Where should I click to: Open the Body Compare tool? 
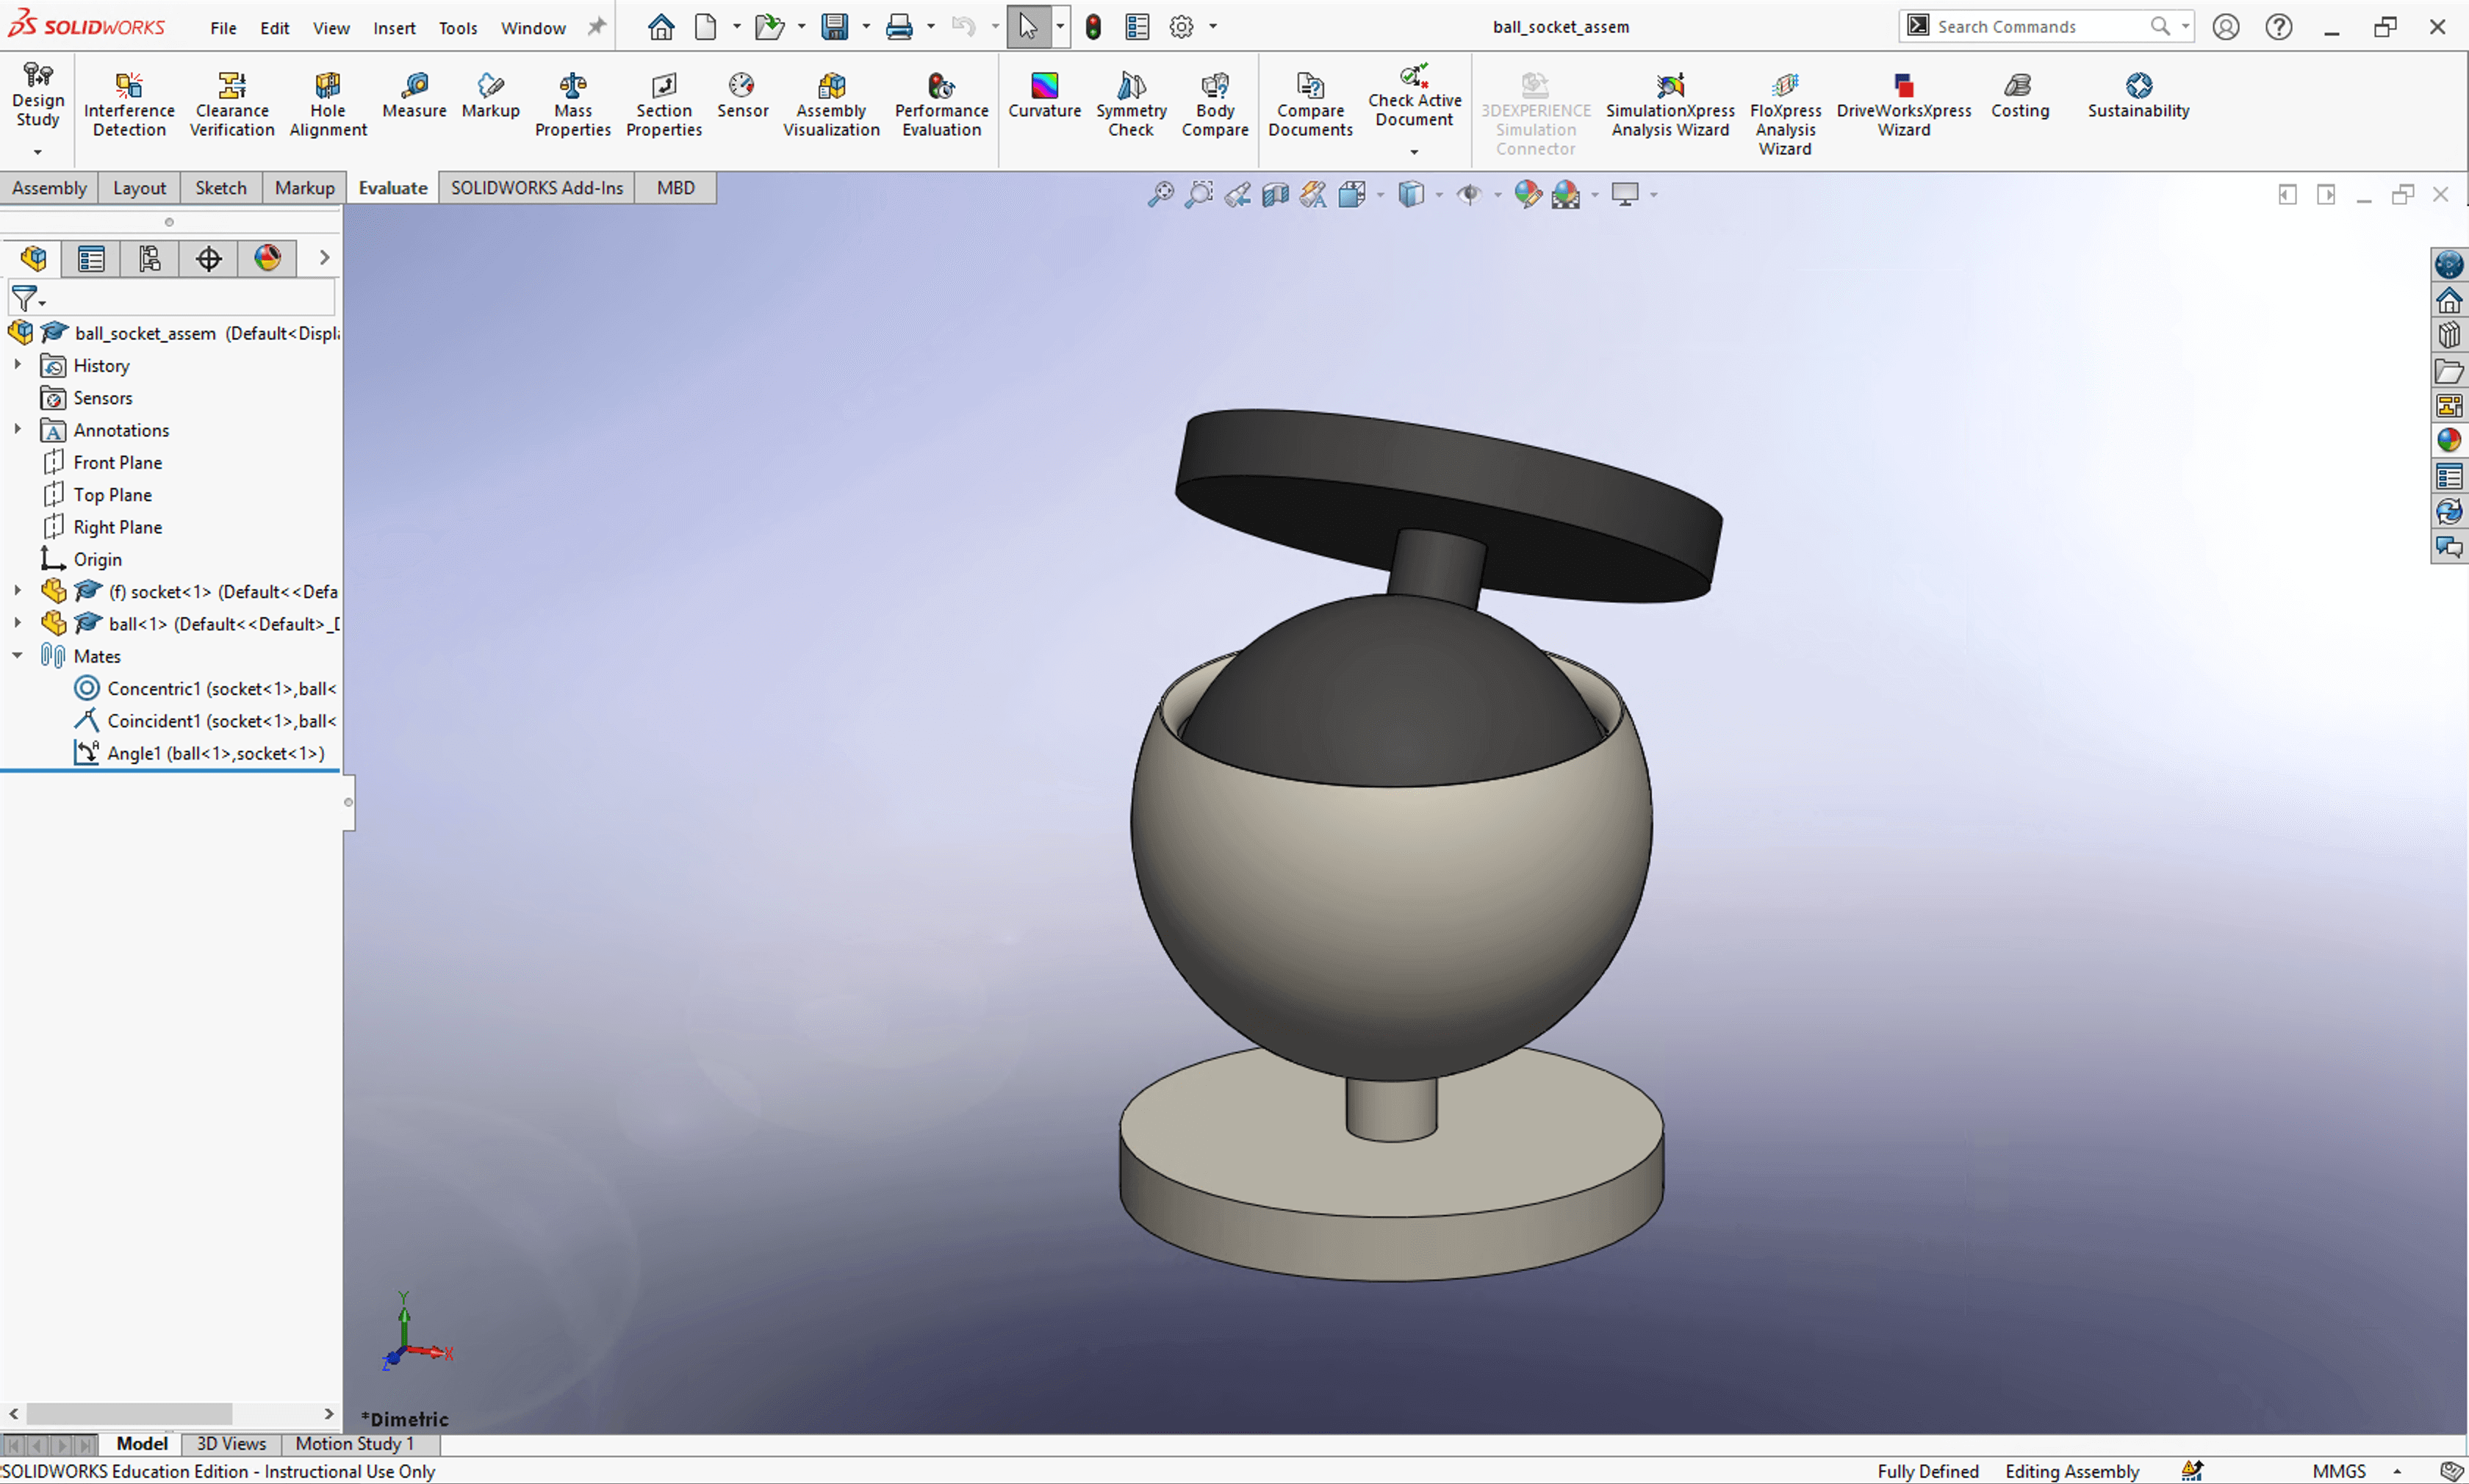point(1215,105)
